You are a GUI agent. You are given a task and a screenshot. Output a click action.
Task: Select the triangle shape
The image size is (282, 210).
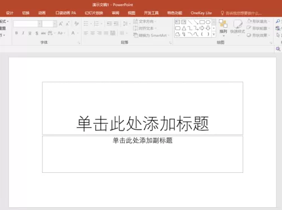point(184,28)
